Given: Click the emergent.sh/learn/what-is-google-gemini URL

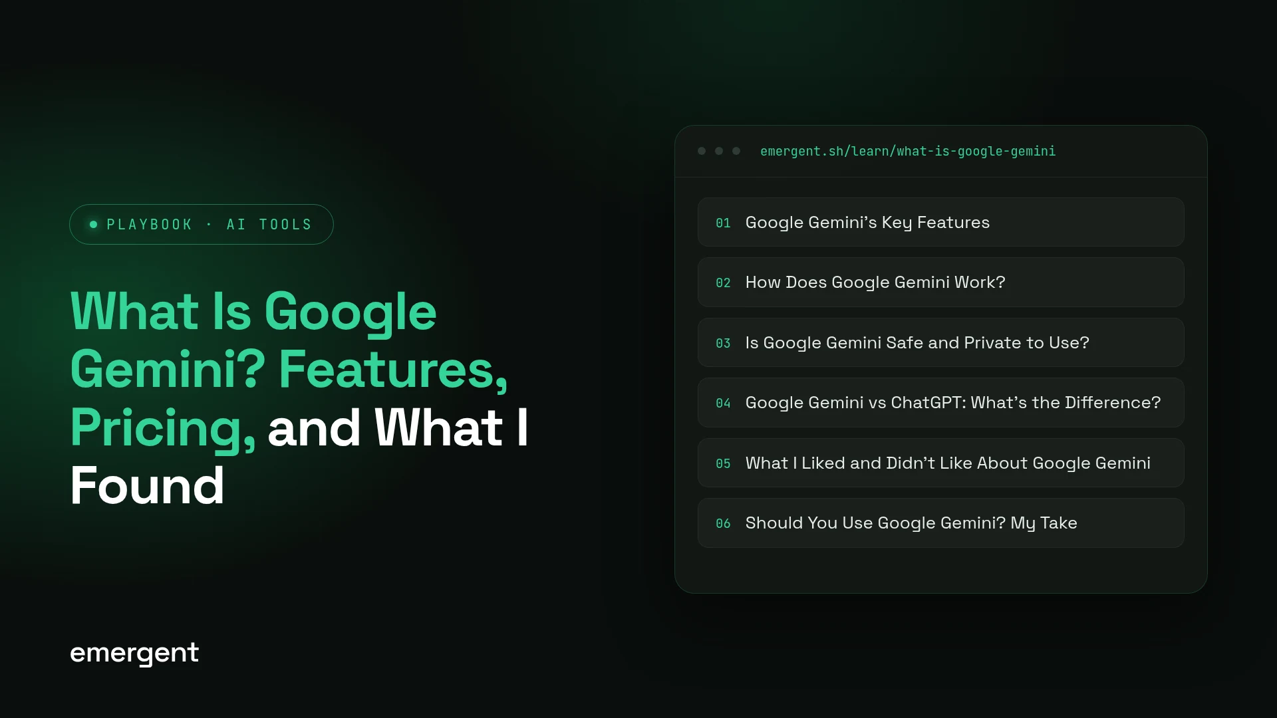Looking at the screenshot, I should [x=908, y=152].
